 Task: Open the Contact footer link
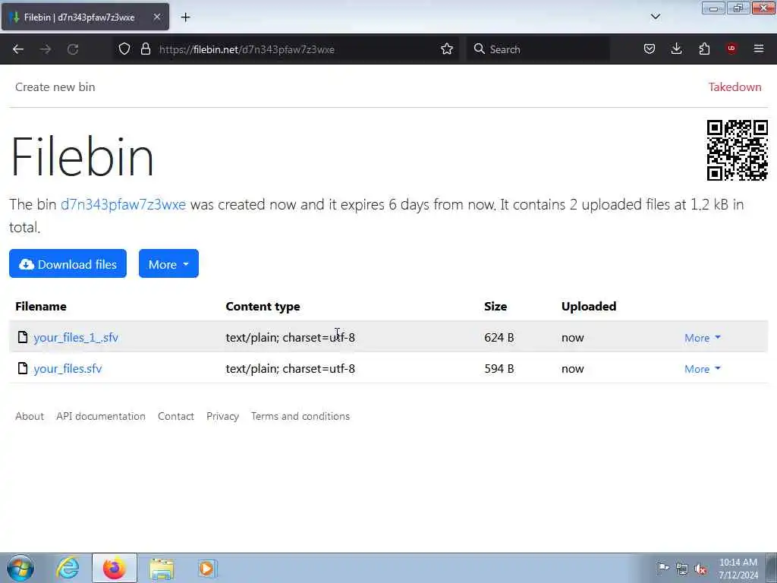[x=175, y=416]
